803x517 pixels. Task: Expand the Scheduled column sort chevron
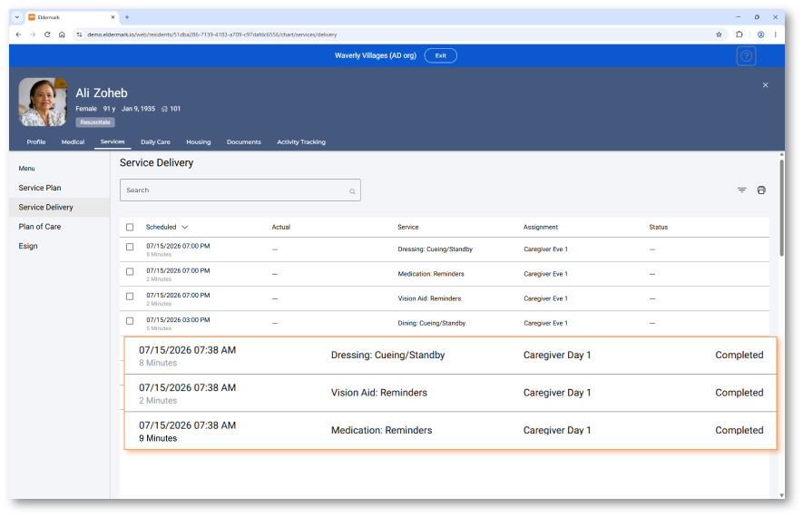pos(185,227)
